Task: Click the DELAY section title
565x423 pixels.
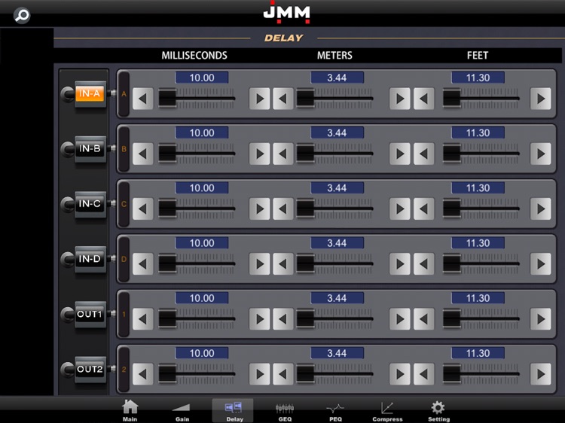Action: tap(283, 38)
